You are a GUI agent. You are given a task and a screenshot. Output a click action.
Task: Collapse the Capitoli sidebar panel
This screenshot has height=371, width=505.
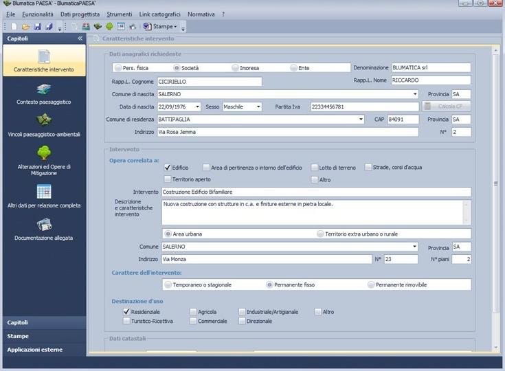pyautogui.click(x=80, y=39)
